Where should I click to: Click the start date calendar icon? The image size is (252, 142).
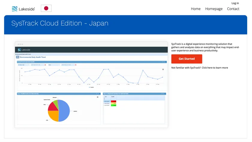pos(45,65)
